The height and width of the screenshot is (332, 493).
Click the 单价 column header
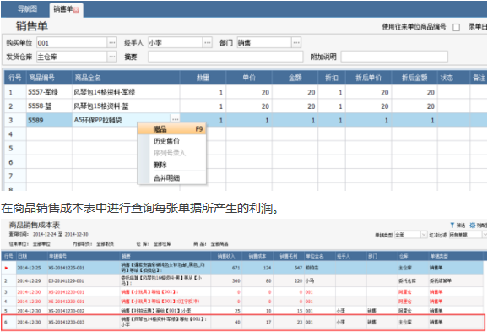tap(249, 78)
